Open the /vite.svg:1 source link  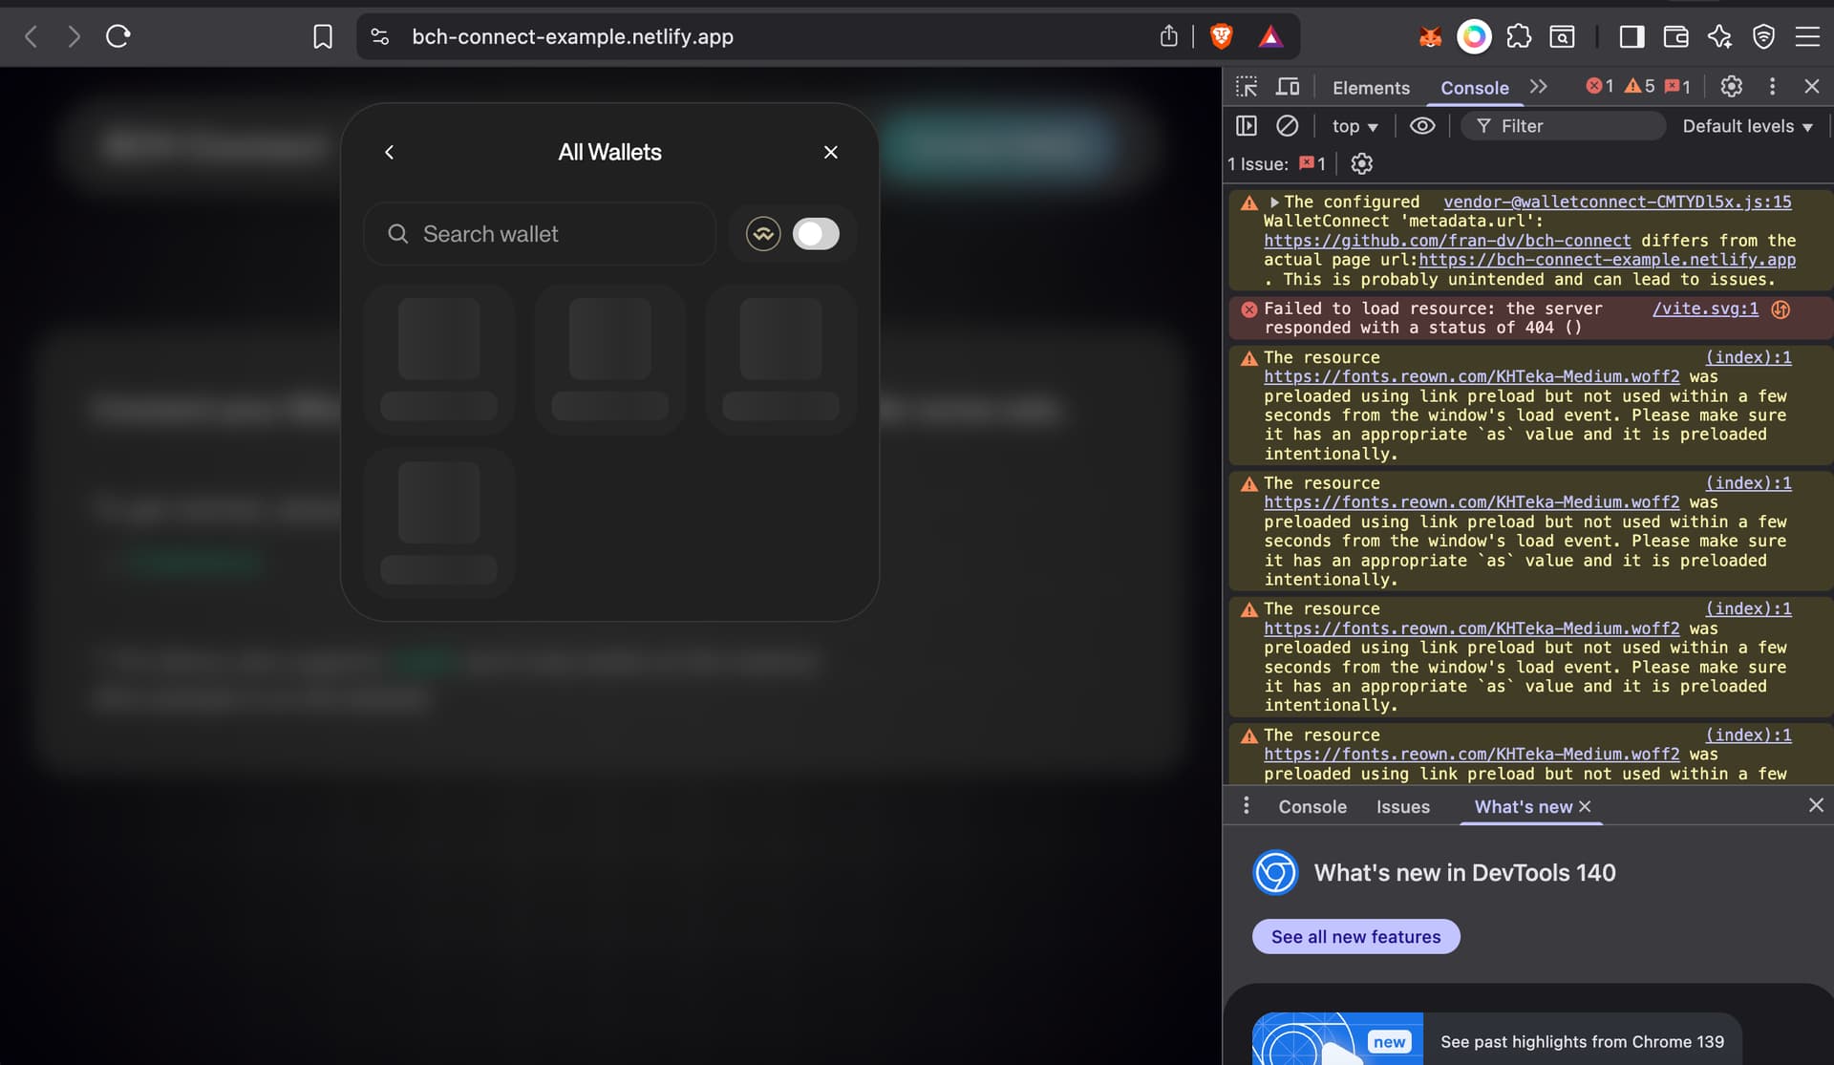[1705, 309]
